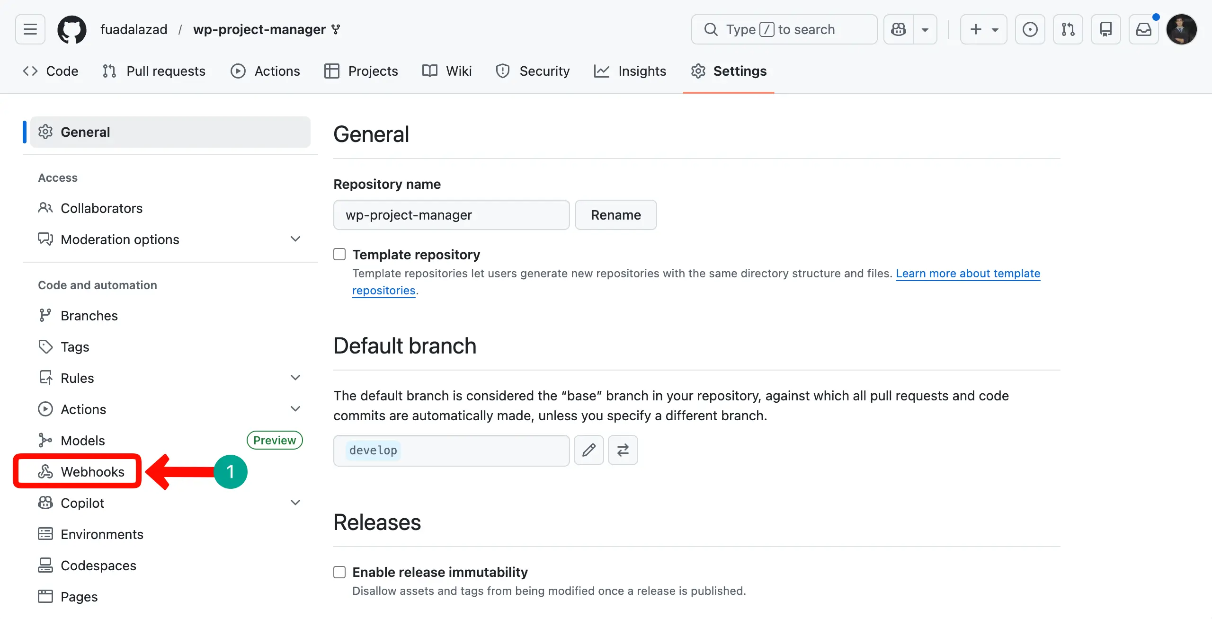This screenshot has height=619, width=1212.
Task: Open the issues icon in the header
Action: tap(1030, 29)
